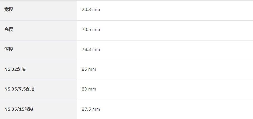This screenshot has width=253, height=119.
Task: Select the 87.5 mm value
Action: (91, 109)
